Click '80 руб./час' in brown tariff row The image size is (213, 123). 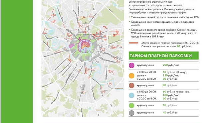click(x=170, y=85)
